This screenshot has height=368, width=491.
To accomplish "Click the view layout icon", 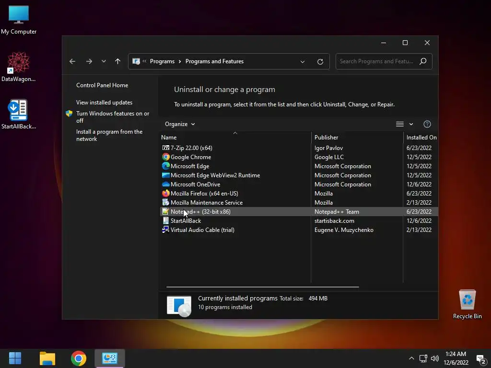I will pyautogui.click(x=399, y=124).
